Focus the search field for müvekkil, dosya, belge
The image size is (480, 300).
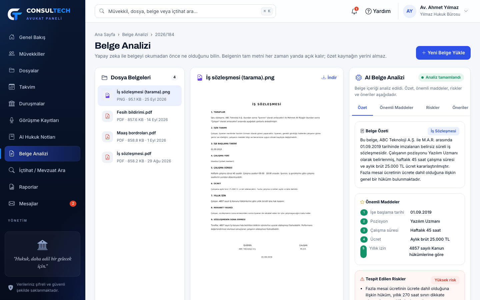(x=185, y=11)
